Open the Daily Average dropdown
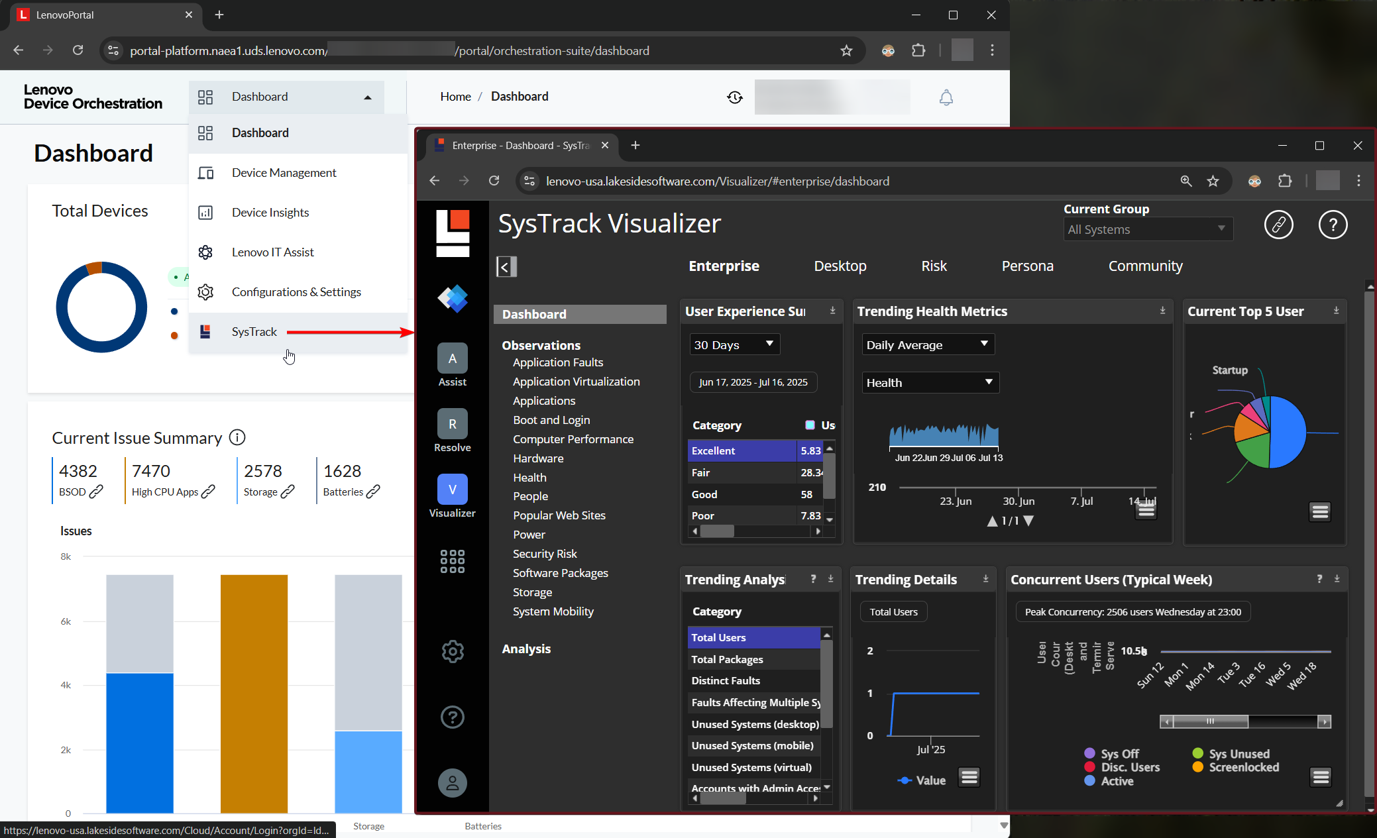Image resolution: width=1377 pixels, height=838 pixels. pyautogui.click(x=928, y=344)
